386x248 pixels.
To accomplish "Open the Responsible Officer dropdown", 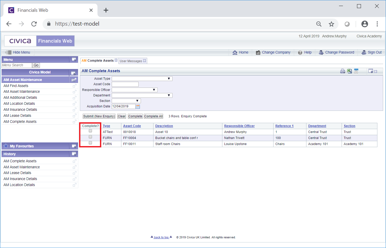I will [x=135, y=90].
